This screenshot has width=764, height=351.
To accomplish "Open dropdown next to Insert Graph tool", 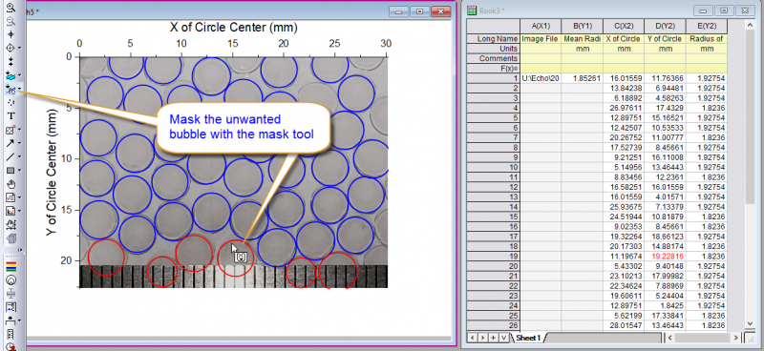I will tap(19, 212).
